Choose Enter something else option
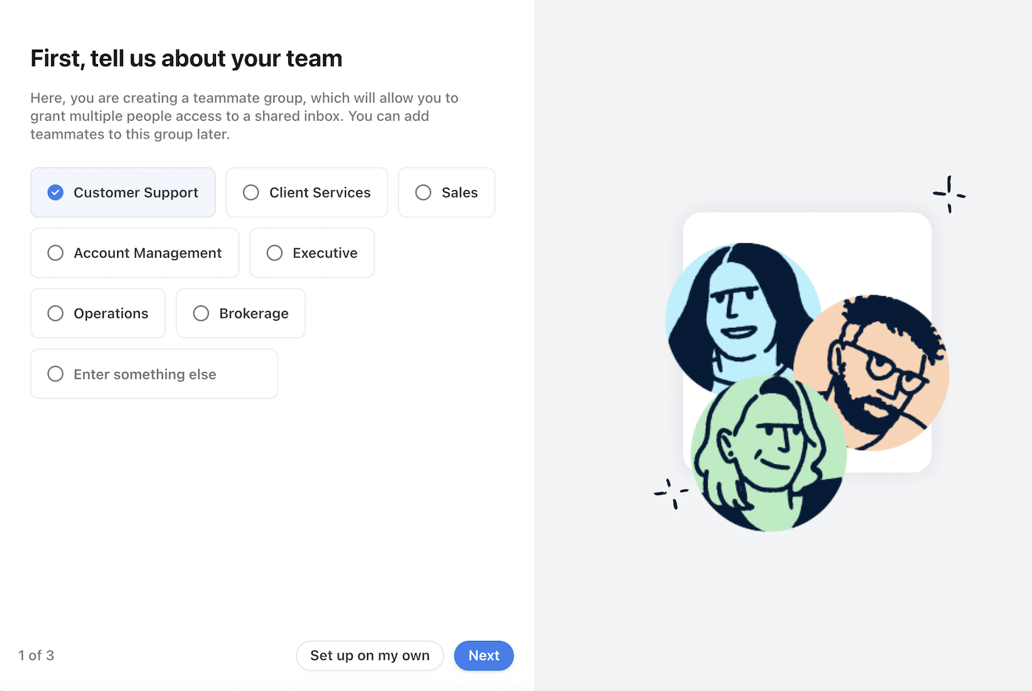Viewport: 1032px width, 691px height. pyautogui.click(x=153, y=373)
